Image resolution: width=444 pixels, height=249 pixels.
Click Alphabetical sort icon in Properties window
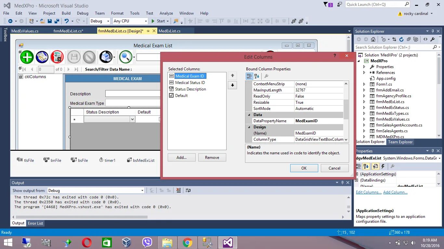(366, 166)
